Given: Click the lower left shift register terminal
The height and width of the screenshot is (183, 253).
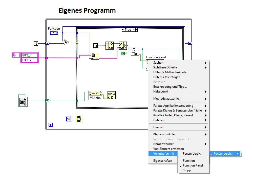Looking at the screenshot, I should tap(47, 101).
